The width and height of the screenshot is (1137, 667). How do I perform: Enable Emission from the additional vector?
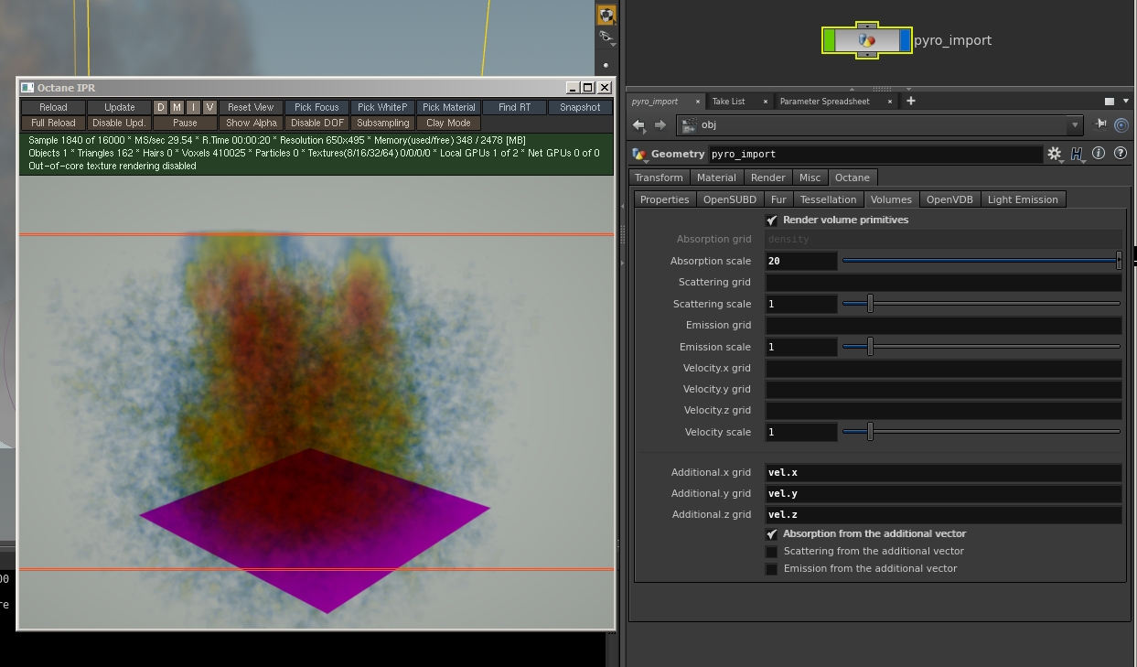pyautogui.click(x=772, y=569)
